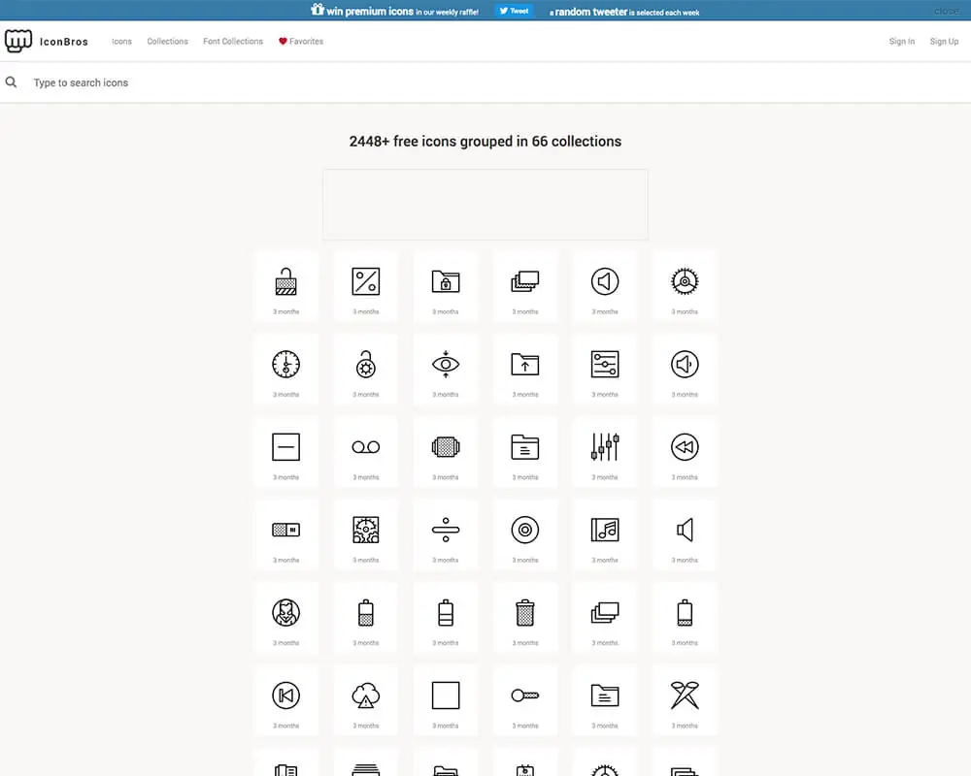Viewport: 971px width, 776px height.
Task: Select the stacked images icon in first row
Action: click(525, 281)
